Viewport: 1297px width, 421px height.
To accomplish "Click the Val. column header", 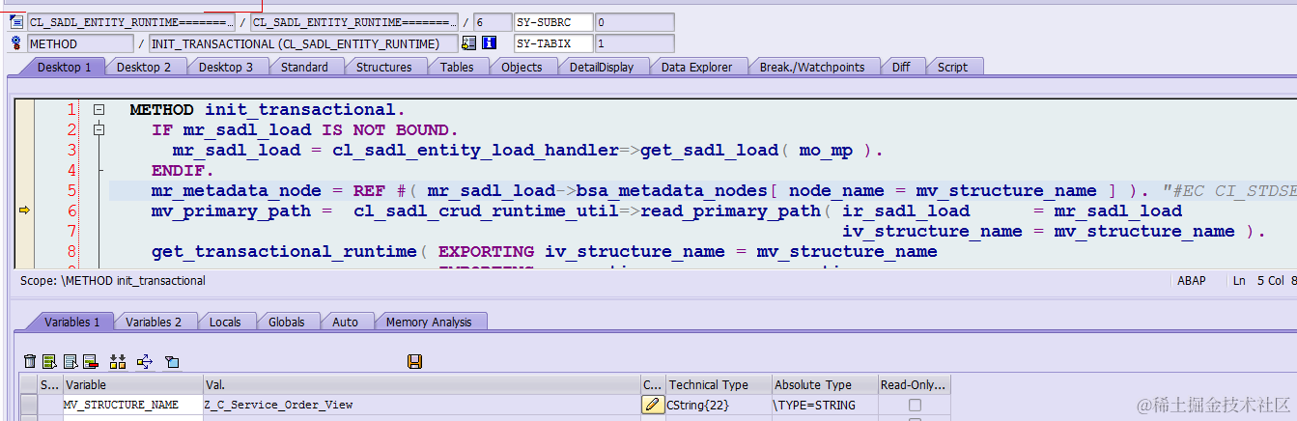I will coord(422,384).
